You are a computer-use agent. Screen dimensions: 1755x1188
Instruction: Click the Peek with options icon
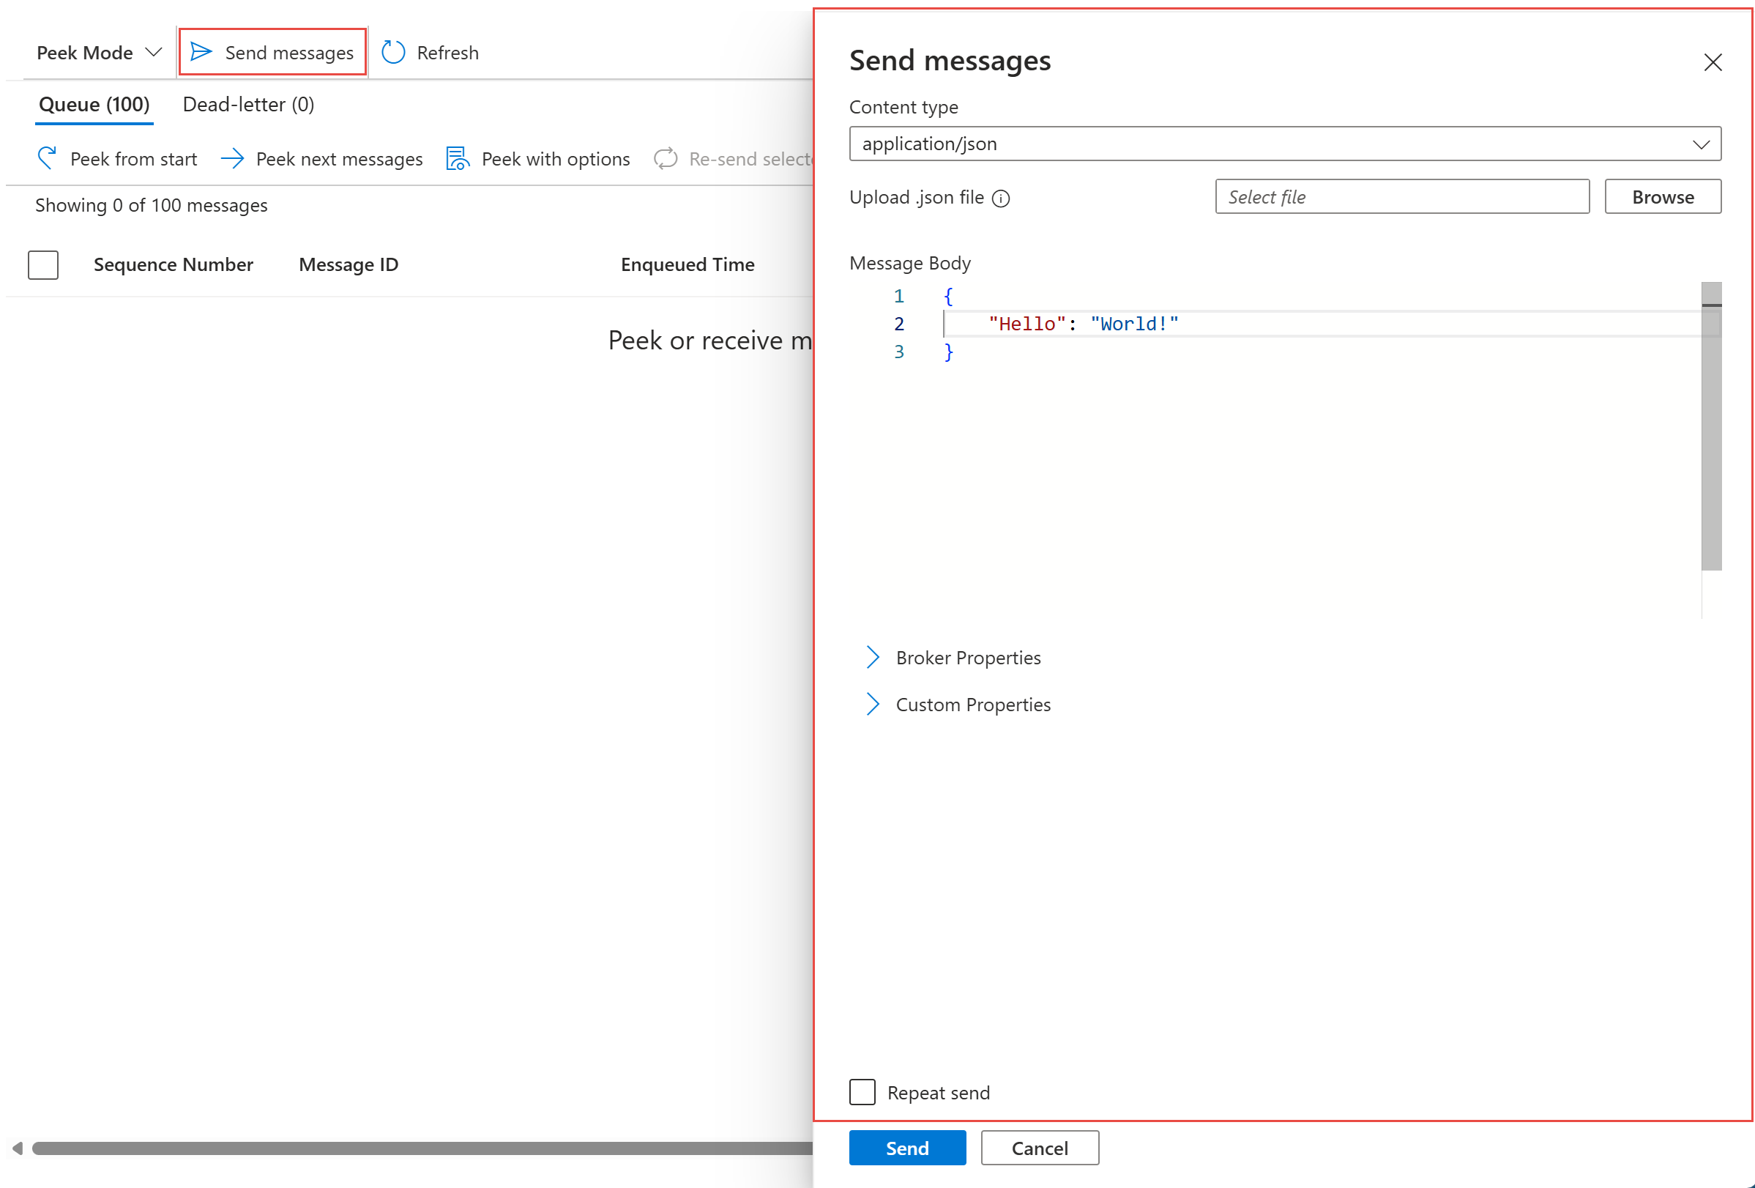(x=458, y=159)
